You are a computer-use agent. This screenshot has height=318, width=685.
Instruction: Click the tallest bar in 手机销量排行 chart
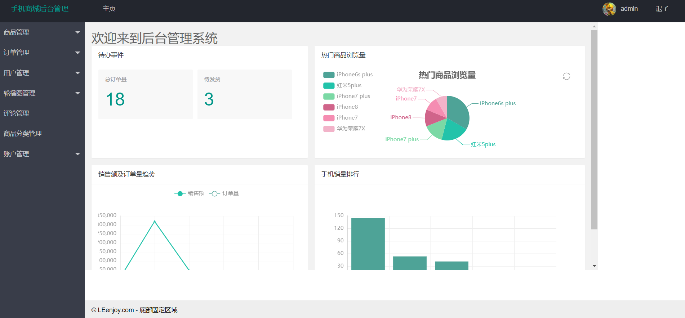368,244
